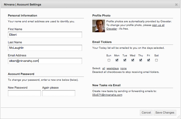Uncheck the Thu email tickler checkbox
Image resolution: width=181 pixels, height=119 pixels.
coord(141,60)
